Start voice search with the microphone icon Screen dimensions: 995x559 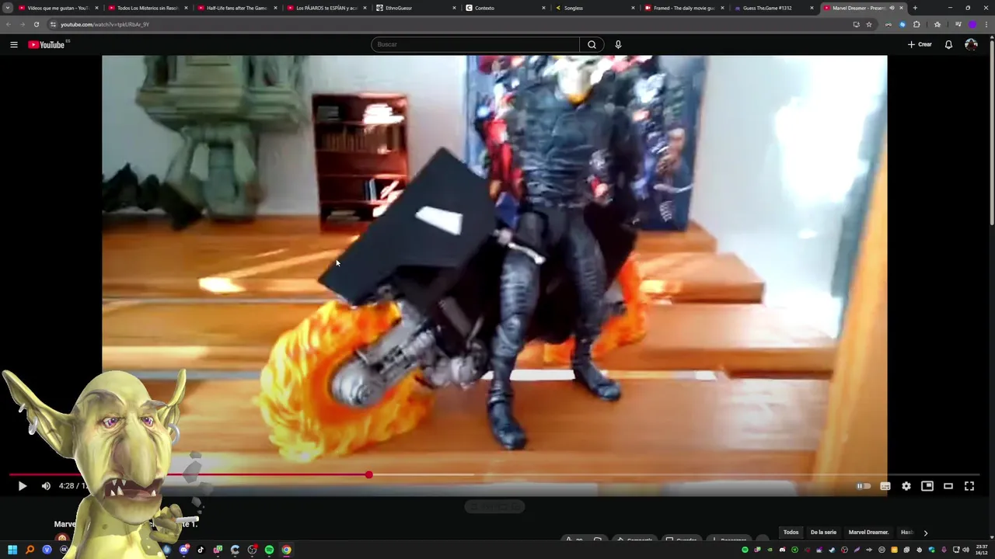coord(618,44)
